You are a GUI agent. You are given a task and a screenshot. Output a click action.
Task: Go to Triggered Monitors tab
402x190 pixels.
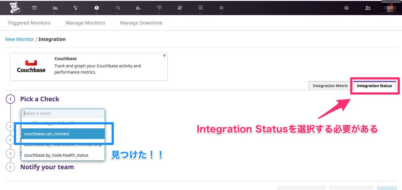tap(29, 23)
